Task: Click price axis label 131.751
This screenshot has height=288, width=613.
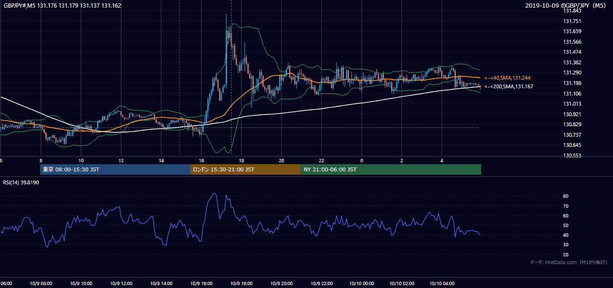Action: (x=572, y=21)
